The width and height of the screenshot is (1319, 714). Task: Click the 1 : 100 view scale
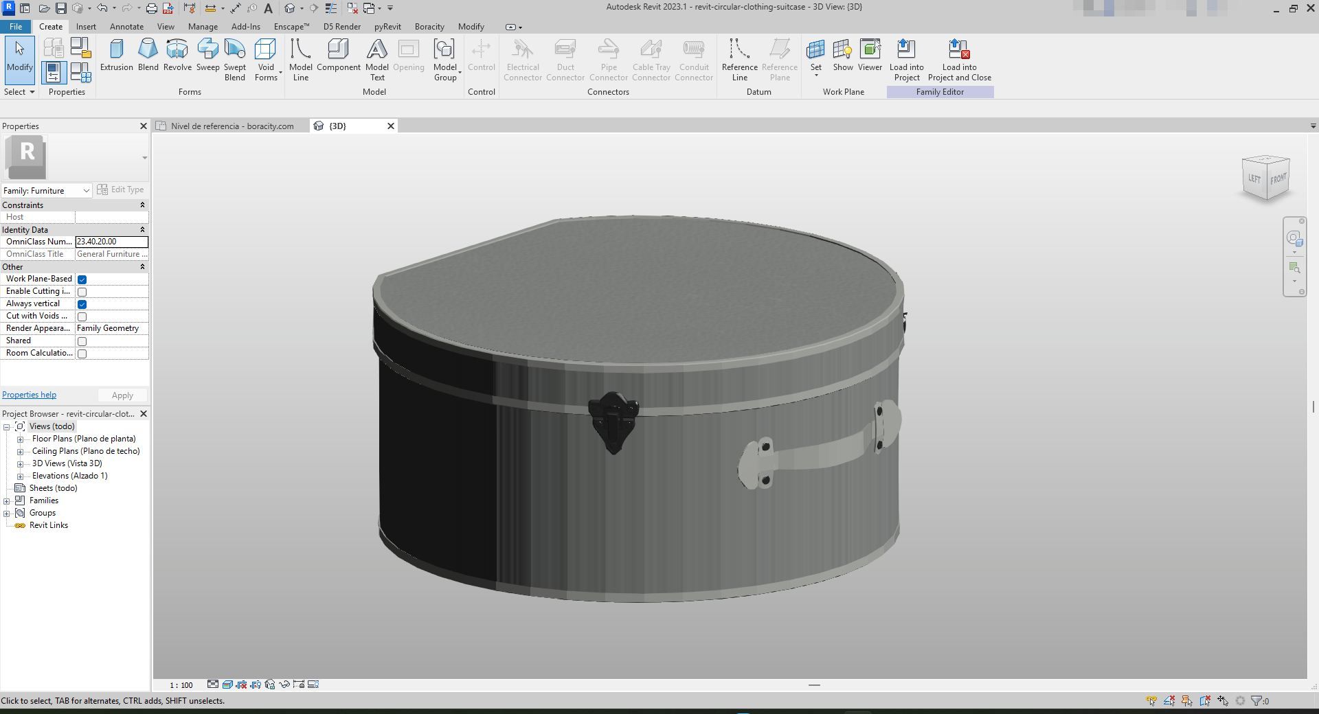[181, 685]
